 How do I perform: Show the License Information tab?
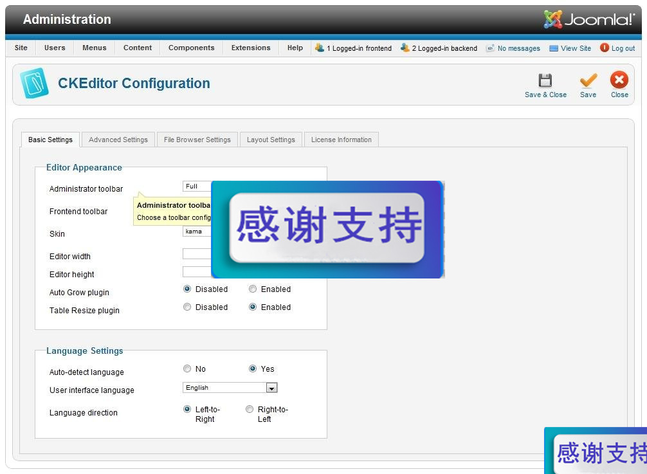[x=342, y=140]
